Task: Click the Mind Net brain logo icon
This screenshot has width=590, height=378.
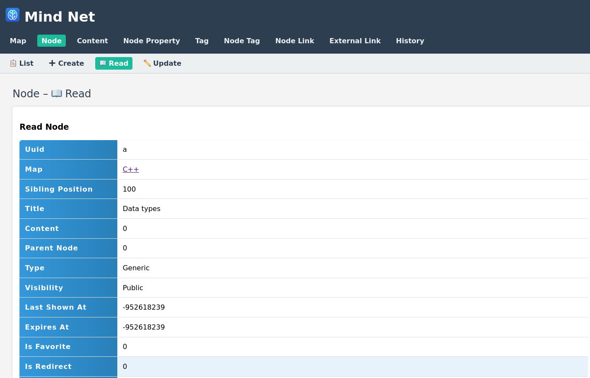Action: pyautogui.click(x=13, y=15)
